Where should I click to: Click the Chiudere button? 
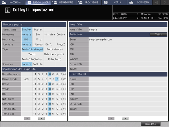(151, 124)
